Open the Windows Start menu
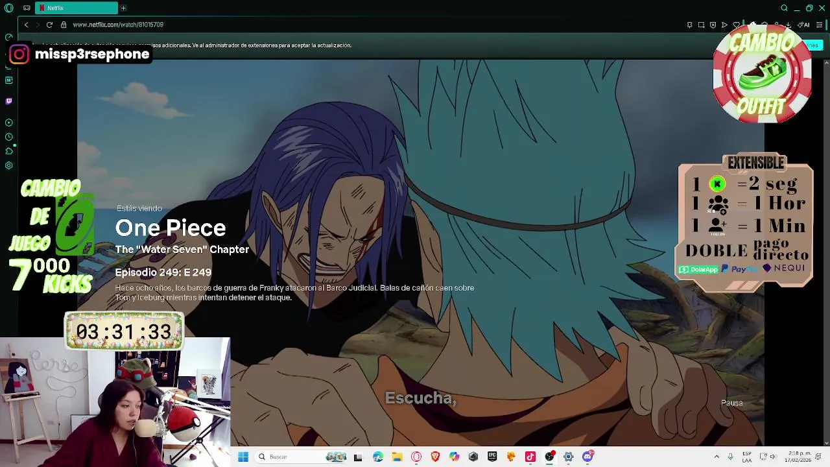This screenshot has height=467, width=830. tap(243, 457)
